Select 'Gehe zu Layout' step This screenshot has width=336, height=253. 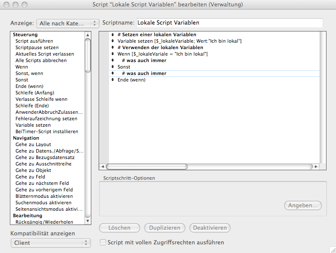click(33, 144)
